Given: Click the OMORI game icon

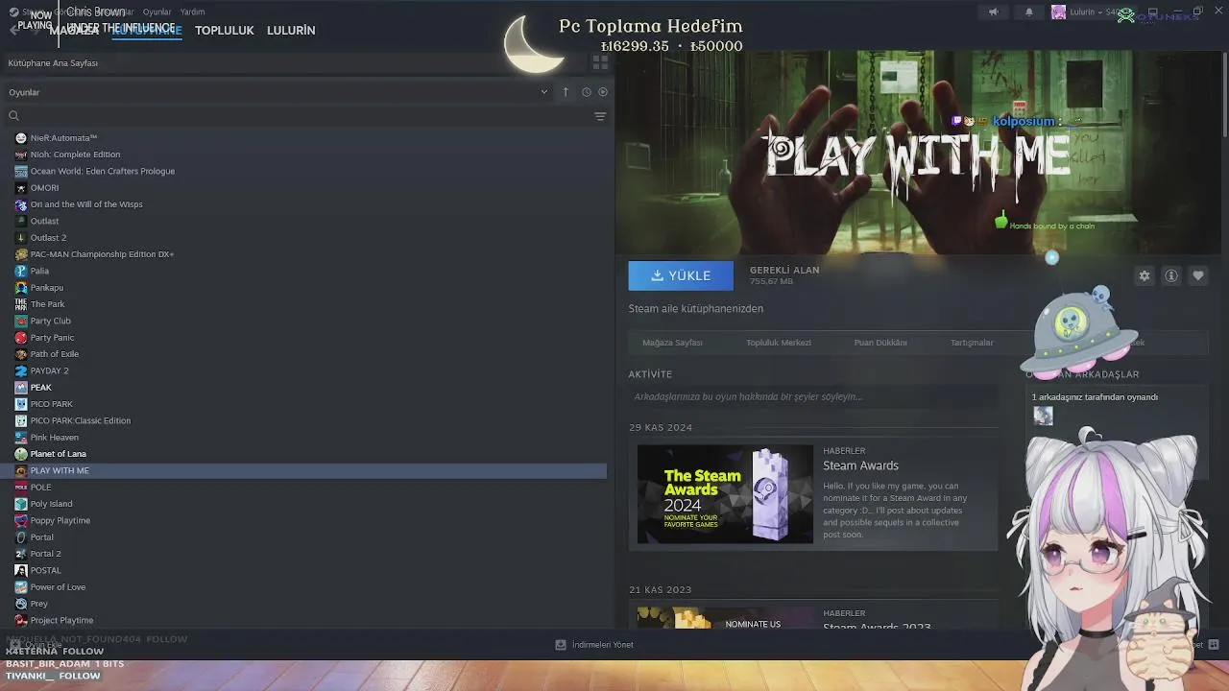Looking at the screenshot, I should (21, 188).
